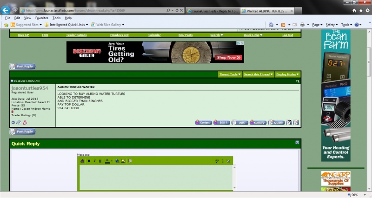Image resolution: width=372 pixels, height=198 pixels.
Task: Click the Quote button on the post
Action: tap(276, 122)
